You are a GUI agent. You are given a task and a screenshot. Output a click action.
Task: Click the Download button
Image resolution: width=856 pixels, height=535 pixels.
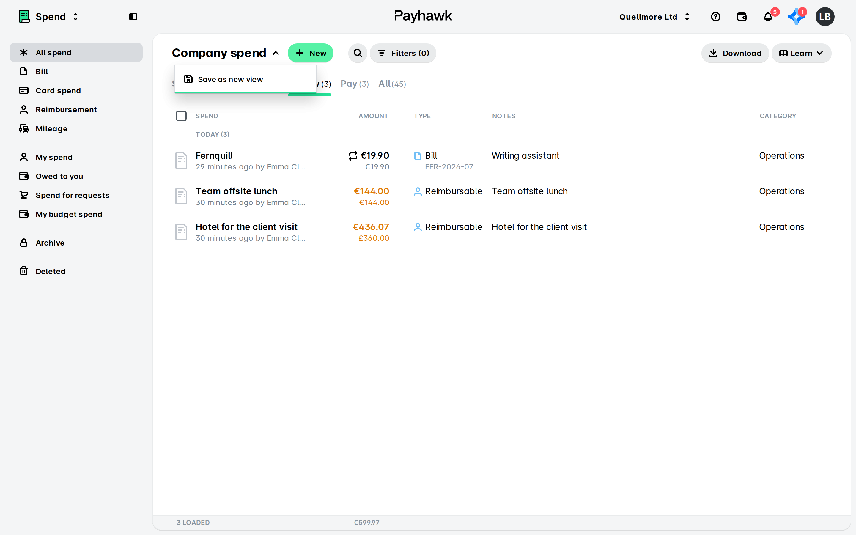[x=735, y=53]
